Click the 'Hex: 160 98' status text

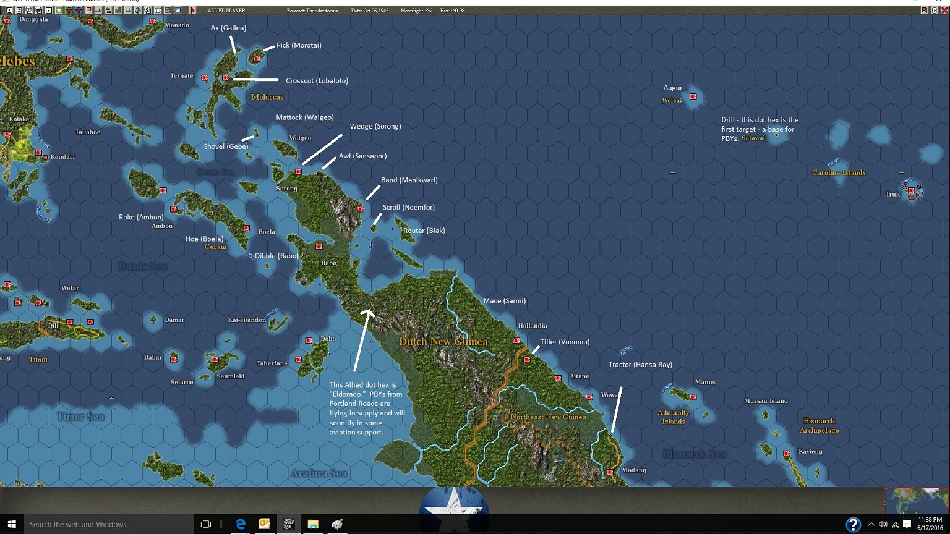[453, 11]
